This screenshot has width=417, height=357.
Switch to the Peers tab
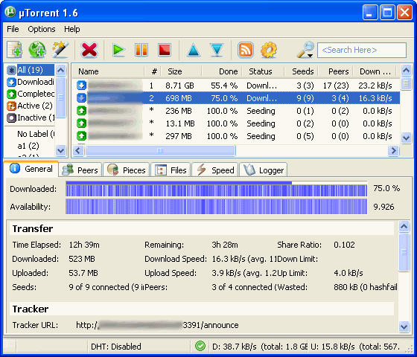point(80,170)
